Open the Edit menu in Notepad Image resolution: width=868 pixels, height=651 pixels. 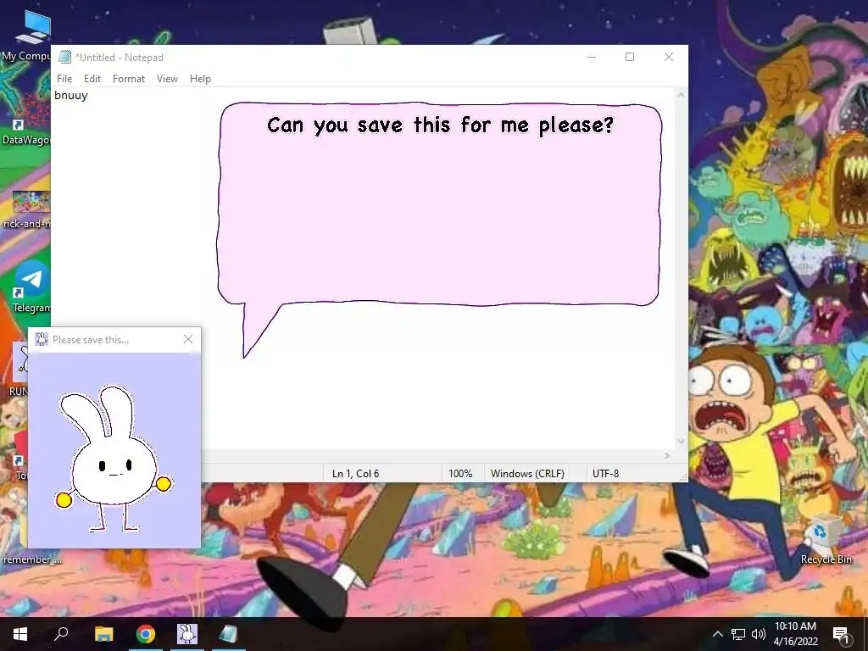pyautogui.click(x=92, y=79)
